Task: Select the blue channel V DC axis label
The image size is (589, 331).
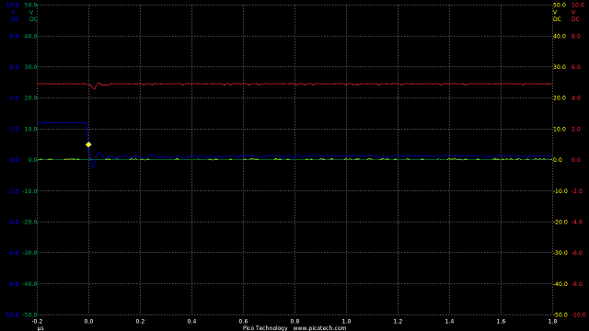Action: click(14, 16)
